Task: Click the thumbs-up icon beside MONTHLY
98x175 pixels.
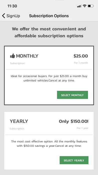Action: pyautogui.click(x=12, y=56)
